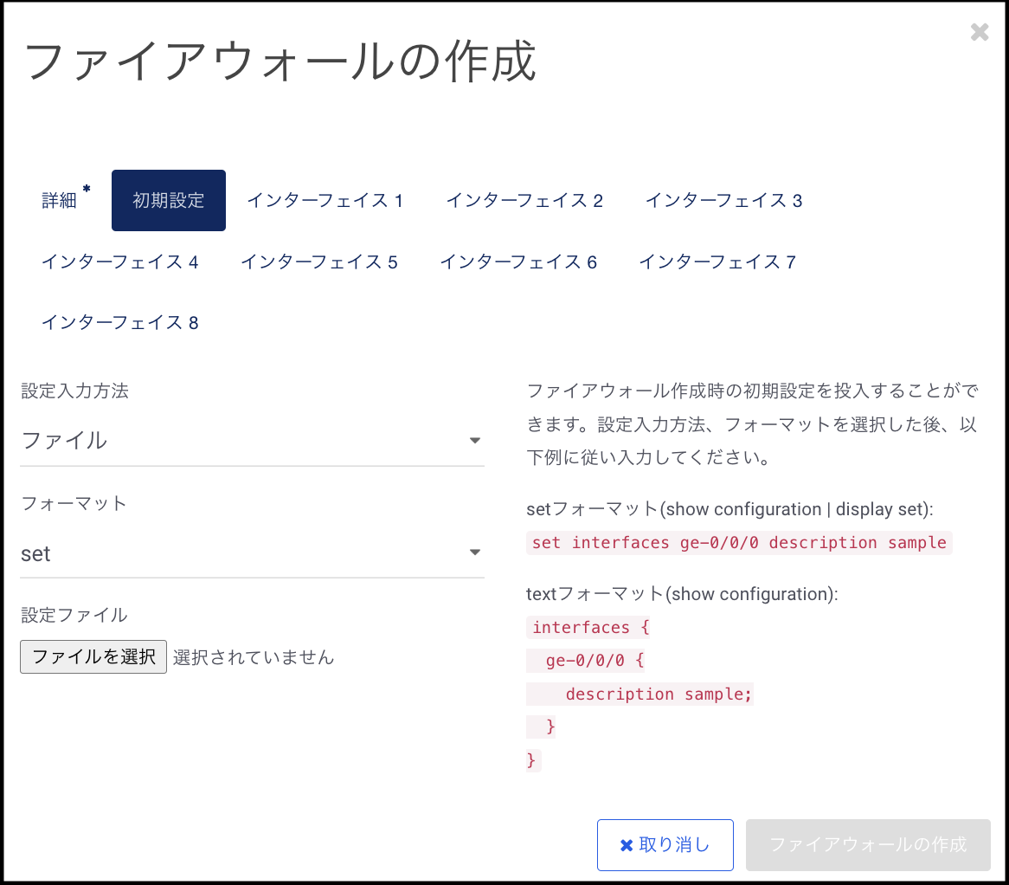Click the ファイアウォールの作成 dialog title
1009x885 pixels.
280,61
